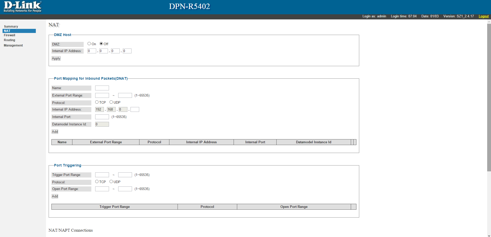This screenshot has width=491, height=237.
Task: Click Open Port Range end field
Action: click(x=125, y=189)
